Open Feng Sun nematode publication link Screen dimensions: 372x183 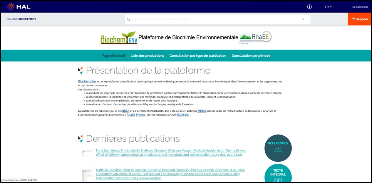[171, 153]
